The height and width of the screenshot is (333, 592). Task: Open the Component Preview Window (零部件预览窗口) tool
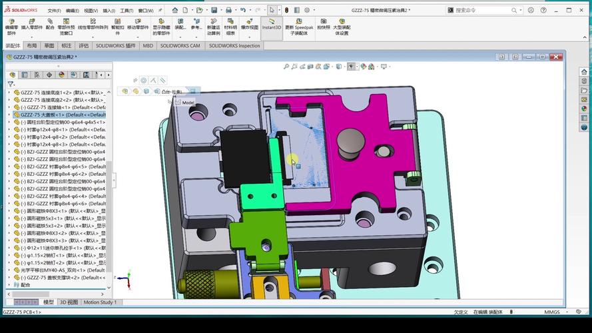point(66,27)
